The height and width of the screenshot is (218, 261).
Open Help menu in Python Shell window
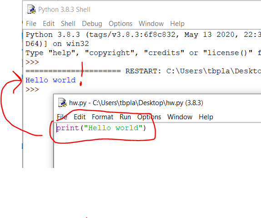click(x=177, y=24)
